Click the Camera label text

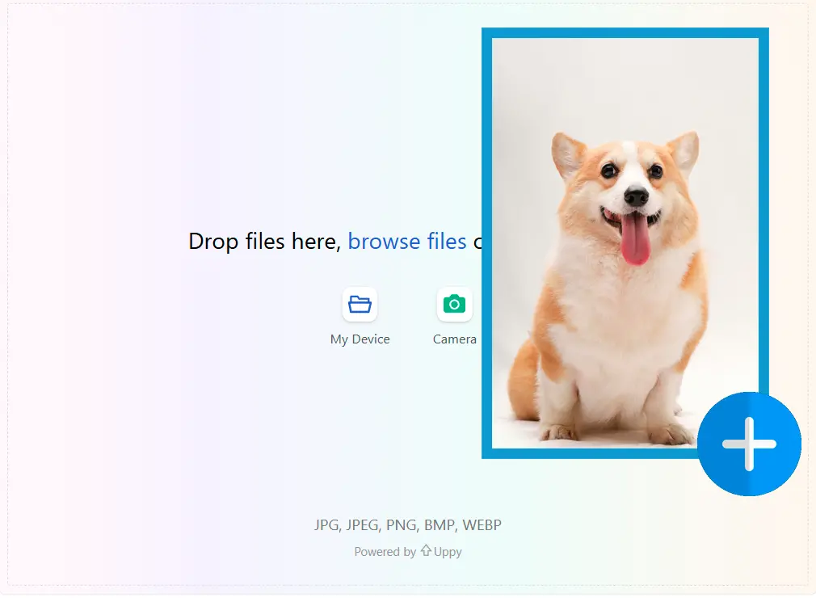pyautogui.click(x=454, y=339)
